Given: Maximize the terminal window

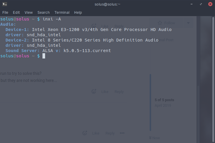Looking at the screenshot, I should point(201,4).
